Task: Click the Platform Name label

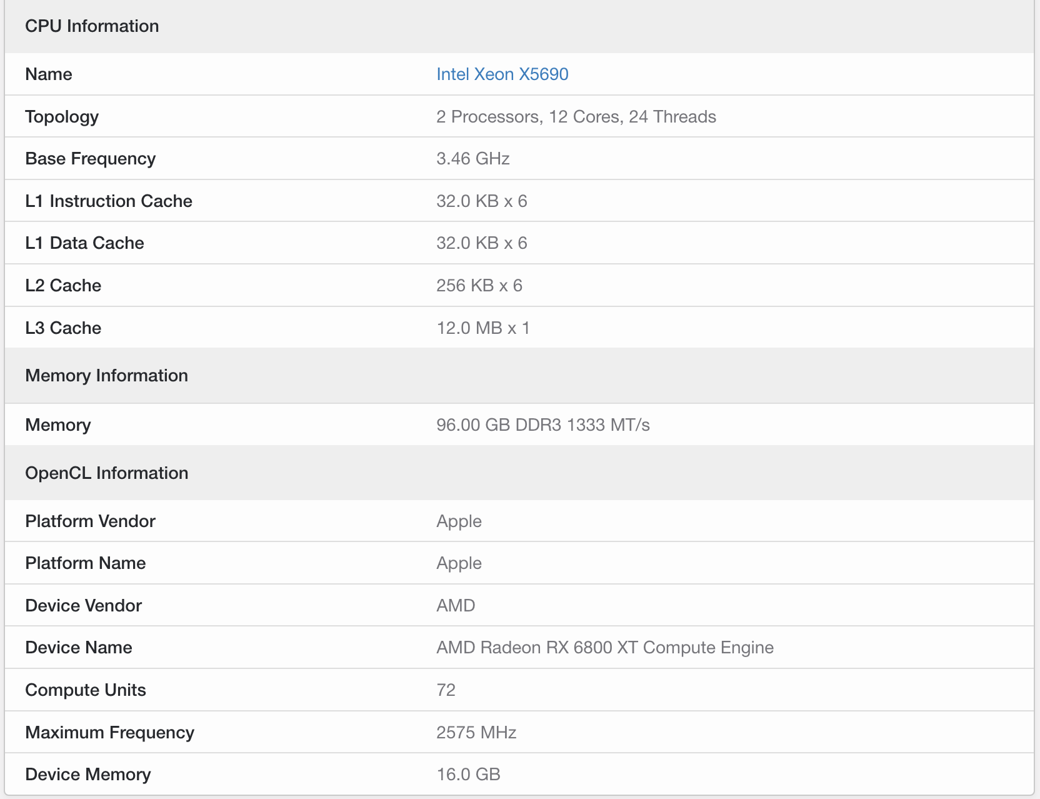Action: (85, 563)
